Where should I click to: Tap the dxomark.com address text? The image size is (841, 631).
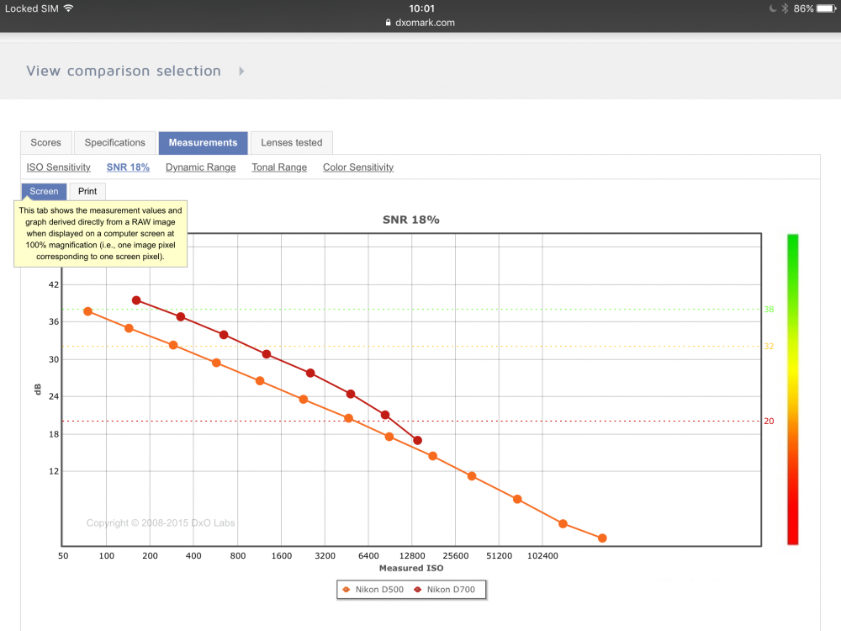click(x=425, y=23)
